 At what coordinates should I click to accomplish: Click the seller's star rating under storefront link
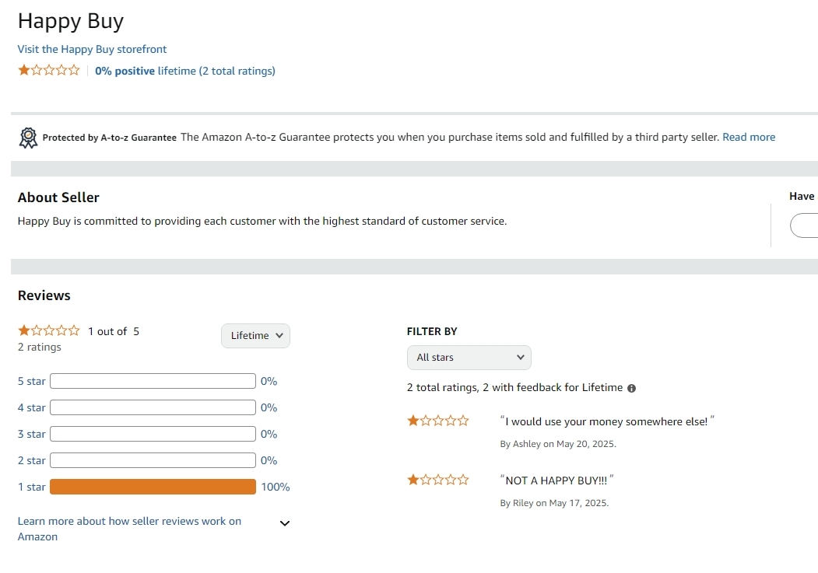tap(49, 71)
